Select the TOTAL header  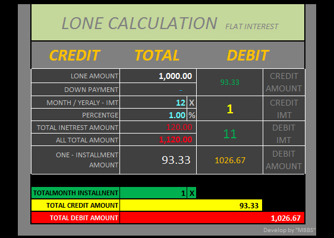(157, 55)
